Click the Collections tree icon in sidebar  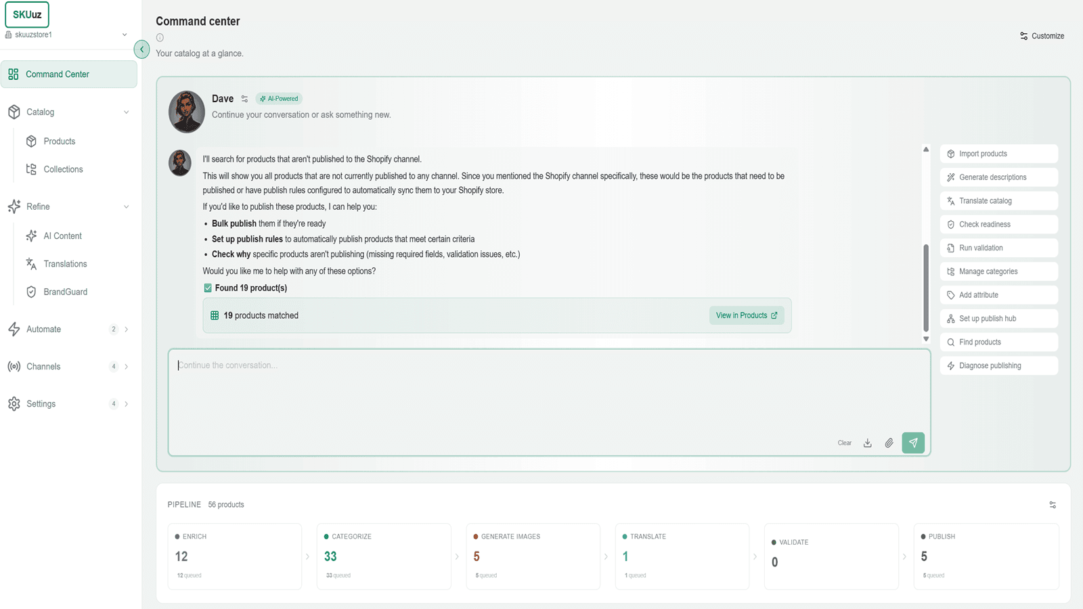[x=31, y=169]
